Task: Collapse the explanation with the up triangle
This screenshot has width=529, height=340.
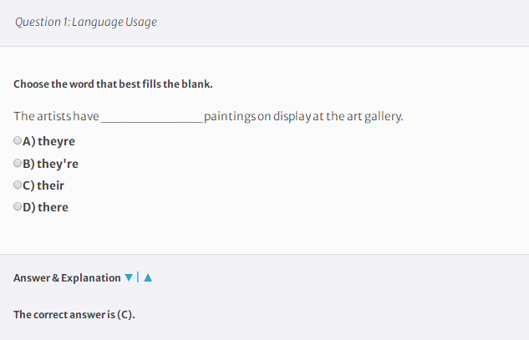Action: (148, 277)
